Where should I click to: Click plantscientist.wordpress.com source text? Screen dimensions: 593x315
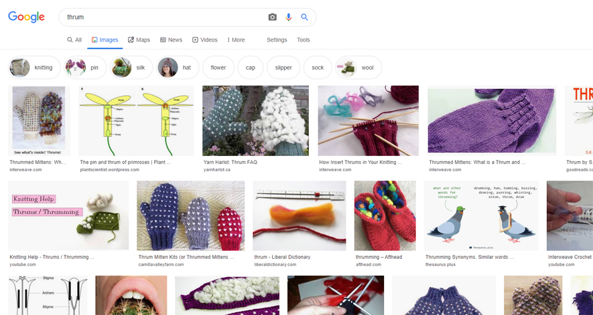point(110,170)
